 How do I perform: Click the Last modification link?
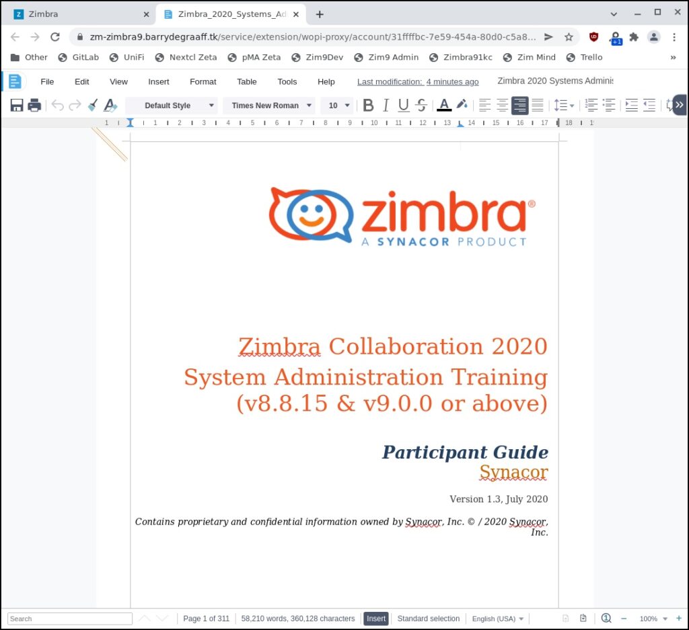coord(417,81)
